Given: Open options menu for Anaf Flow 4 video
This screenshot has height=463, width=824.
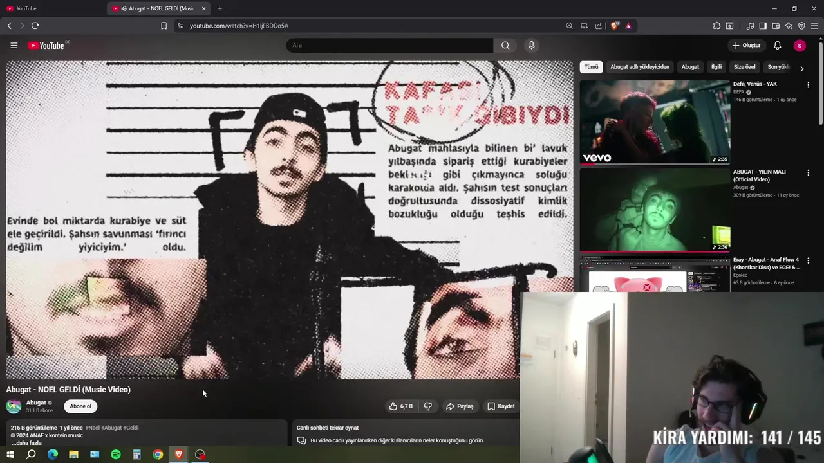Looking at the screenshot, I should (x=808, y=260).
